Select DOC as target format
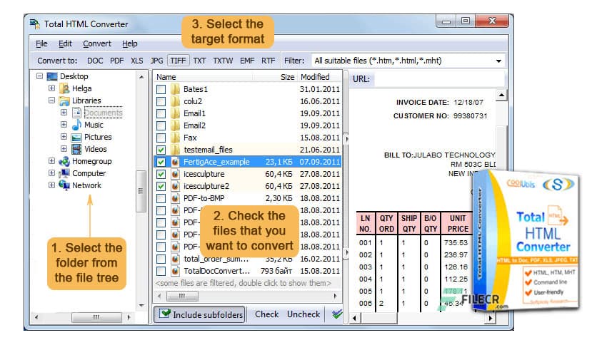Viewport: 597px width, 345px height. click(95, 61)
